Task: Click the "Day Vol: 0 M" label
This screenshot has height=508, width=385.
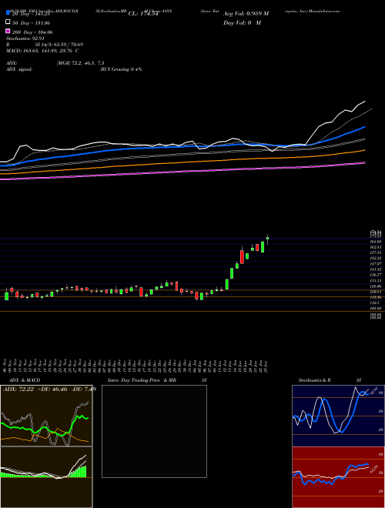Action: click(x=242, y=22)
